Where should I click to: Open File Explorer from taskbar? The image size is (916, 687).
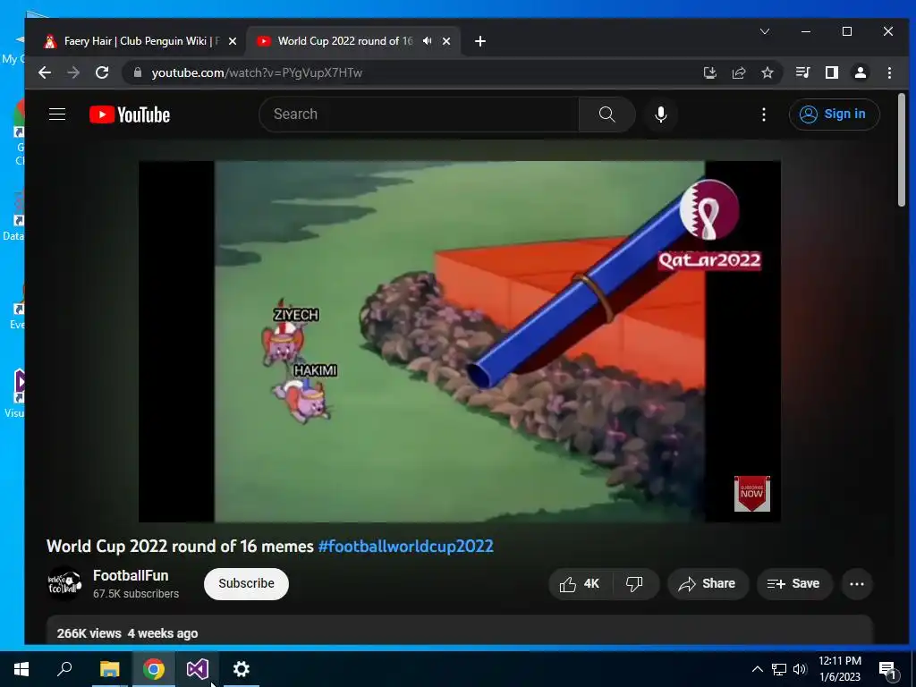[109, 669]
